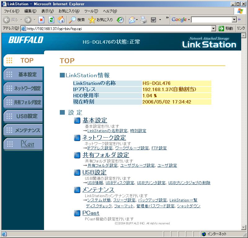Screen dimensions: 248x238
Task: Click the blue icon beside ネットワーク設定 heading
Action: 77,138
